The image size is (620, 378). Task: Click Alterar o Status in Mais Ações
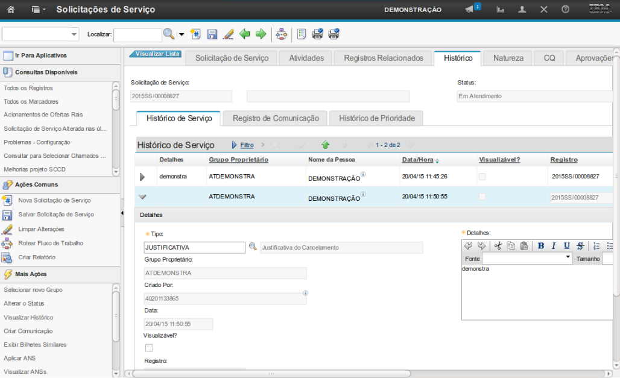coord(24,304)
